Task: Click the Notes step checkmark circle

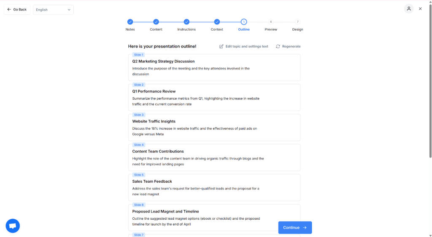Action: [x=130, y=22]
